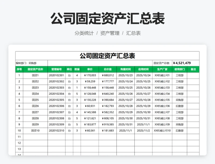Click the 管理编号 column header
Screen dimensions: 215x164
[56, 69]
